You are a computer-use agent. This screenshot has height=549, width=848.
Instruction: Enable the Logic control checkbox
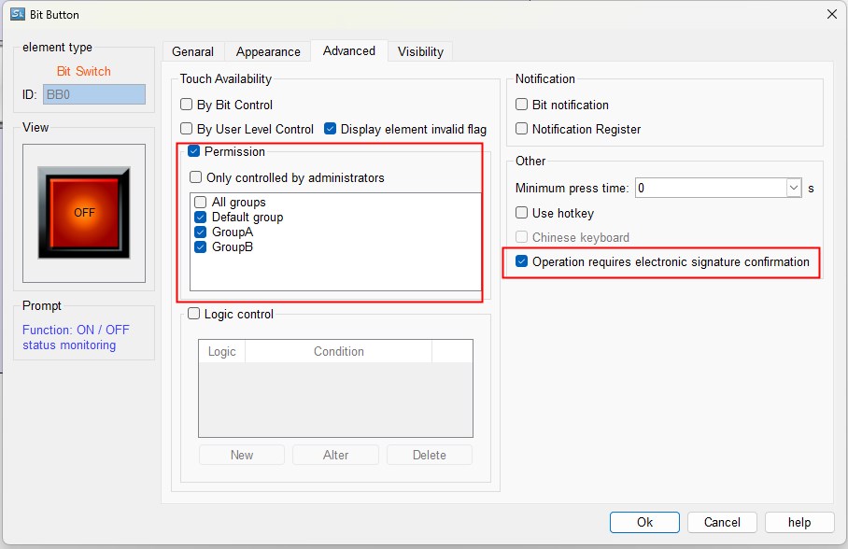coord(194,315)
